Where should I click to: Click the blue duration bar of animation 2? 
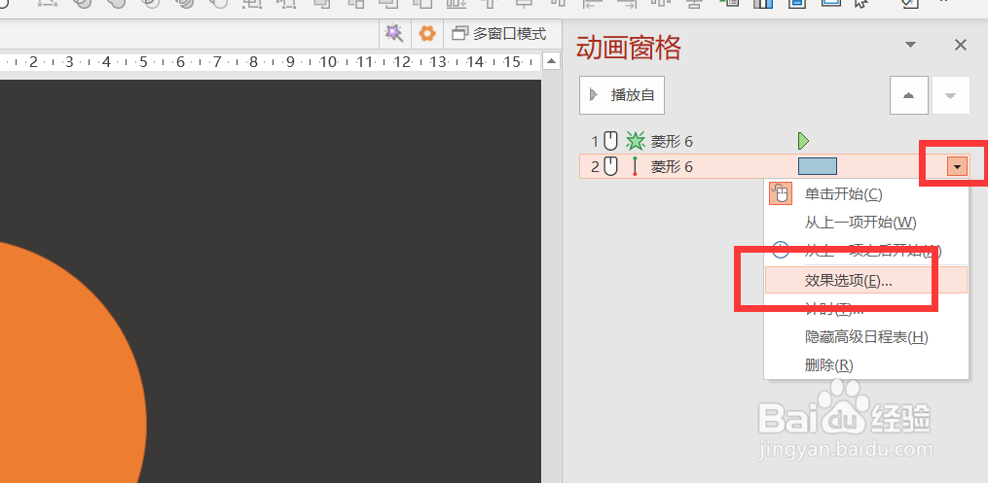(818, 166)
